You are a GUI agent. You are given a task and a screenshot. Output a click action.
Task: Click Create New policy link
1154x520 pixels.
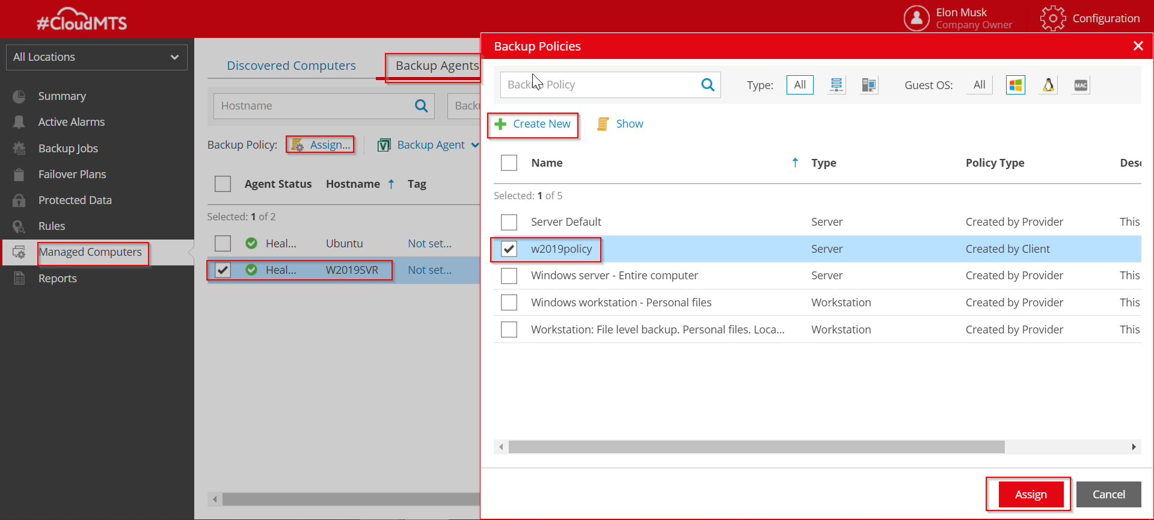[541, 124]
